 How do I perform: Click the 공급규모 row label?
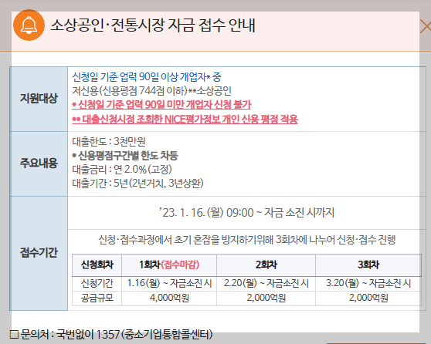pos(97,298)
